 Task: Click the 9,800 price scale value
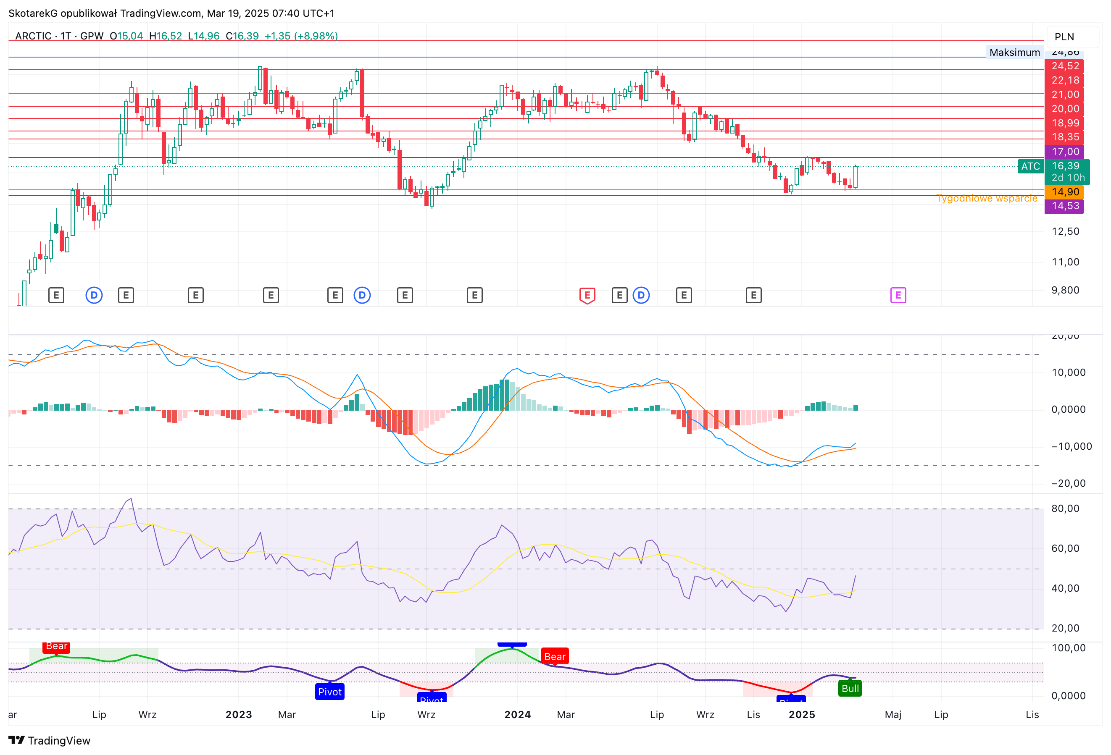point(1065,290)
